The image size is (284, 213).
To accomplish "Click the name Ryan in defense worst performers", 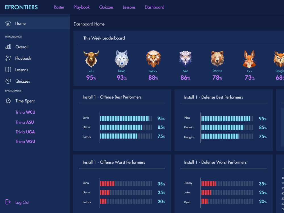I will click(x=187, y=202).
